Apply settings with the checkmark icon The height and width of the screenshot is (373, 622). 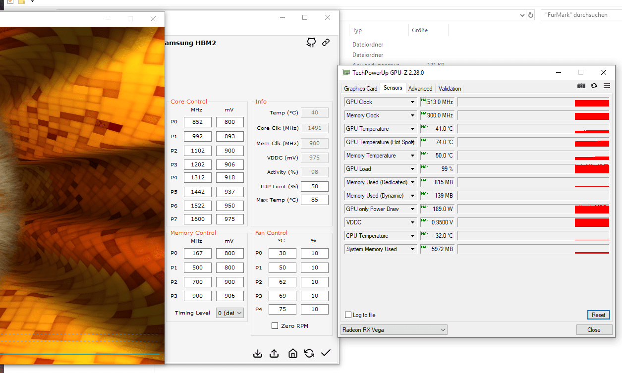click(x=326, y=353)
